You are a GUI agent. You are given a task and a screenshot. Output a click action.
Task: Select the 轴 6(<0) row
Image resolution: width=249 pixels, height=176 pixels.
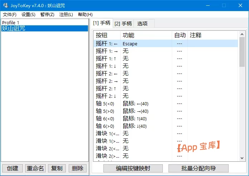pyautogui.click(x=166, y=119)
